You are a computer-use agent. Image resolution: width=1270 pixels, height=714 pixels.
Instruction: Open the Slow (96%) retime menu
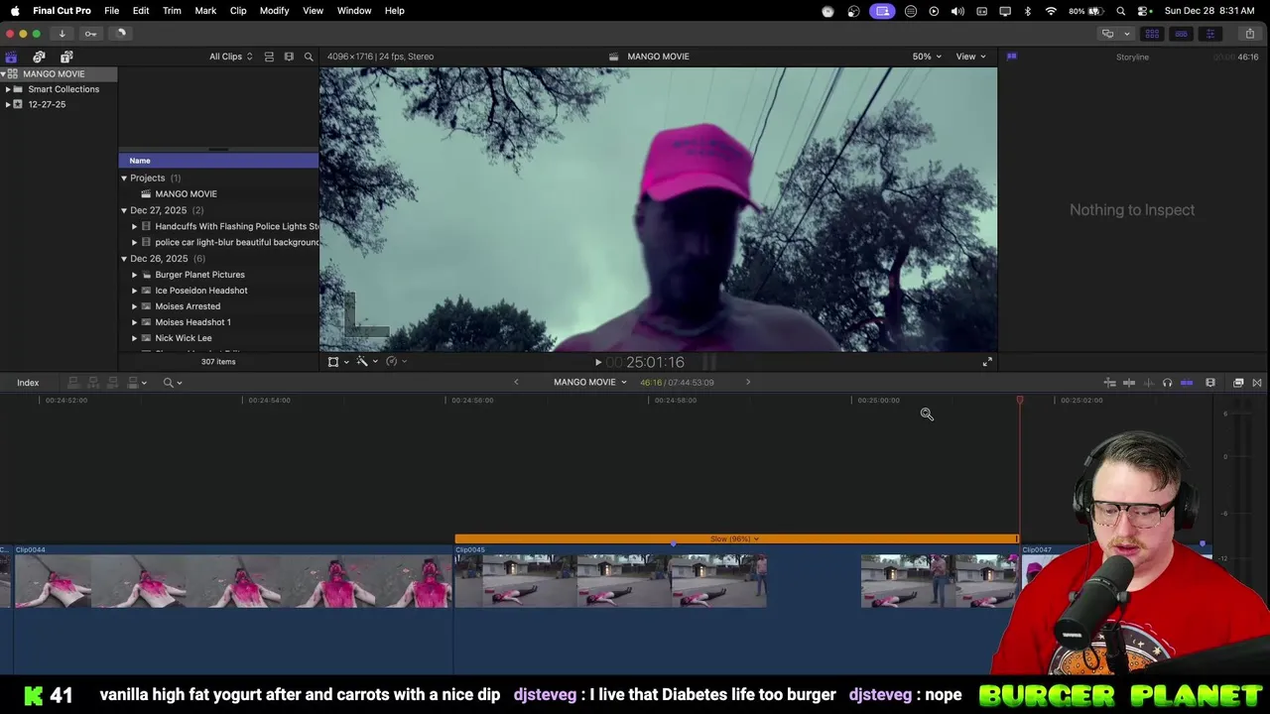pos(735,539)
